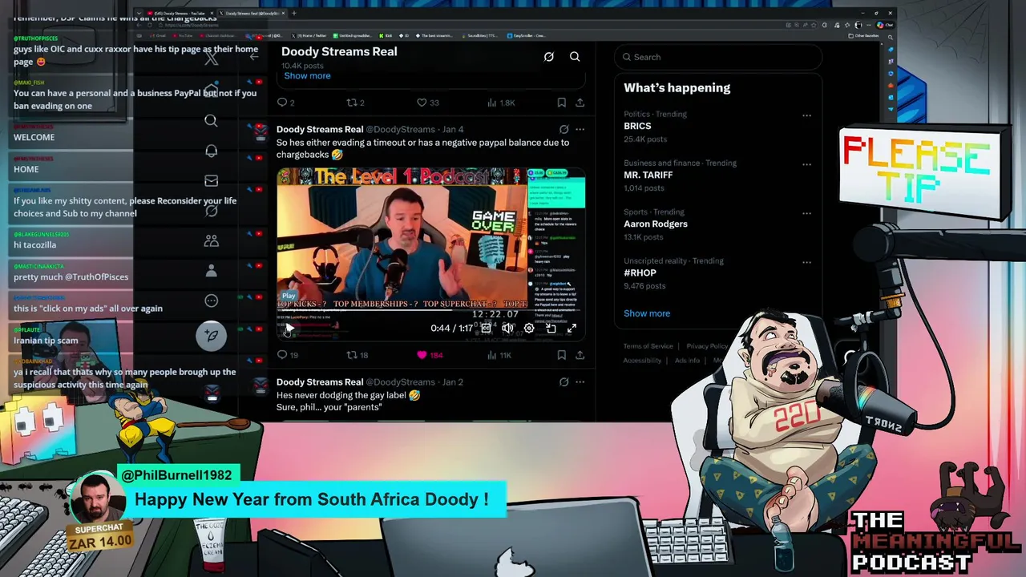
Task: Open Notifications bell in X sidebar
Action: pyautogui.click(x=211, y=151)
